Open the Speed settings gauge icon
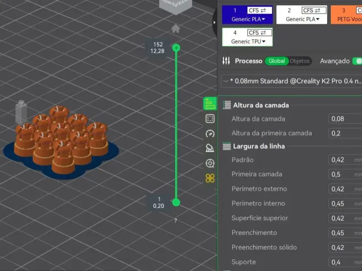 (210, 133)
